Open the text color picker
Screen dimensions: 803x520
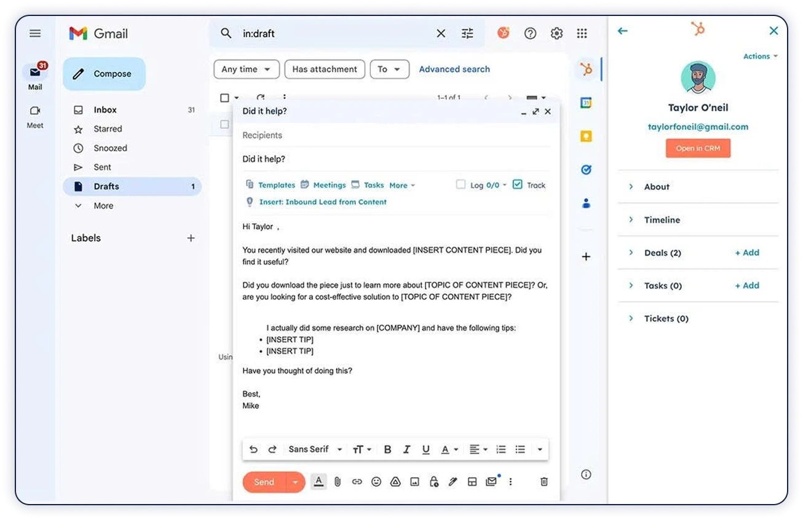[449, 449]
